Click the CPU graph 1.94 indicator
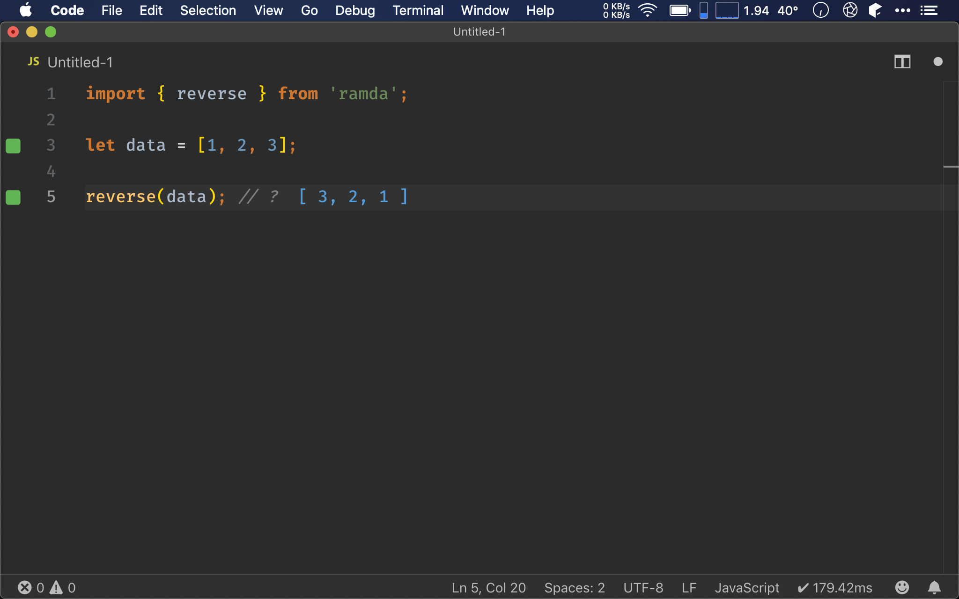The width and height of the screenshot is (959, 599). 742,10
